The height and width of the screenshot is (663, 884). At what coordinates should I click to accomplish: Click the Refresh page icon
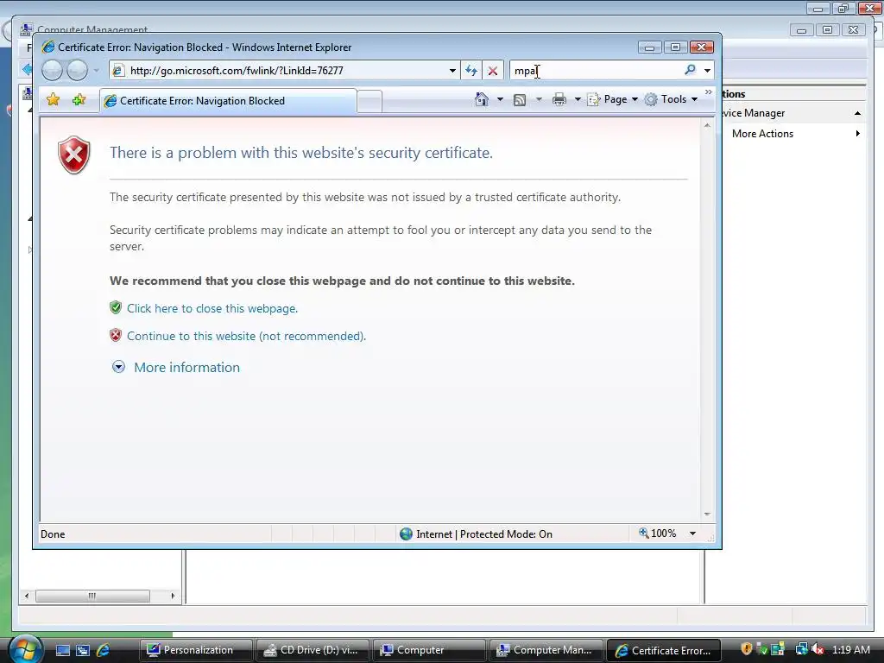[x=471, y=71]
